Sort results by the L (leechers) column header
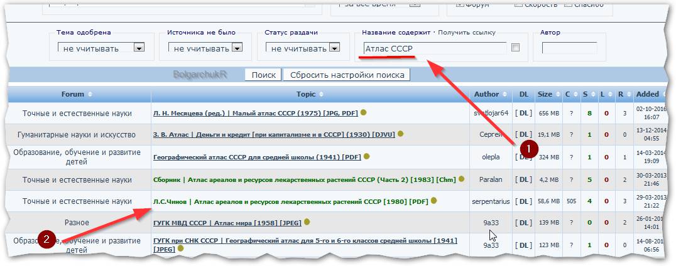 point(605,94)
